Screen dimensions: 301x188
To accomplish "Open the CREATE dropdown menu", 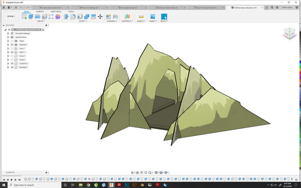I will 41,21.
